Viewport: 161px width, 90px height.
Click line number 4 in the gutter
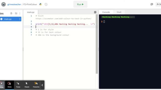coord(31,27)
